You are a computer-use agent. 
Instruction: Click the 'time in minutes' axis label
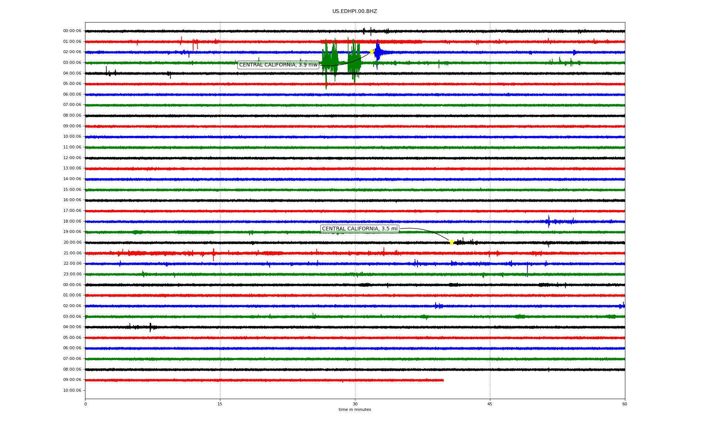pos(355,410)
